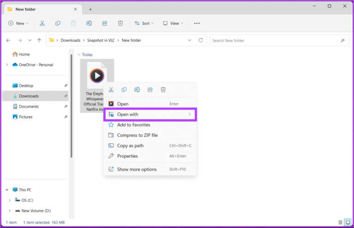Collapse the Today group
The image size is (354, 228).
pyautogui.click(x=79, y=55)
